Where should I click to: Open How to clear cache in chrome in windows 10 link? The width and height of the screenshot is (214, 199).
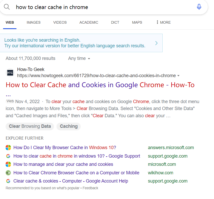click(77, 156)
